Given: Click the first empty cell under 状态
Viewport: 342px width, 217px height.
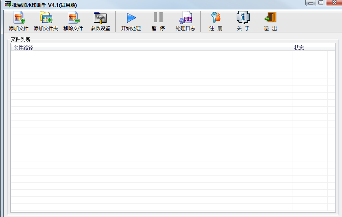Looking at the screenshot, I should 309,55.
